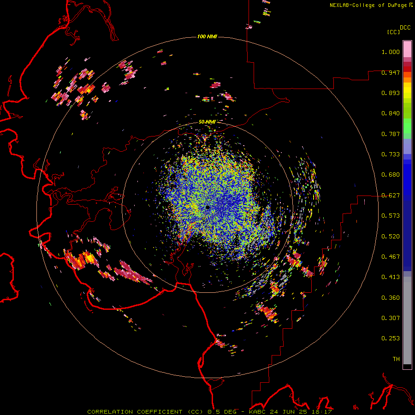Click the 0.787 color scale value
Image resolution: width=415 pixels, height=415 pixels.
(x=391, y=134)
